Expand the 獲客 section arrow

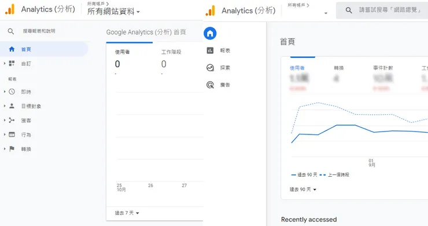pos(5,120)
